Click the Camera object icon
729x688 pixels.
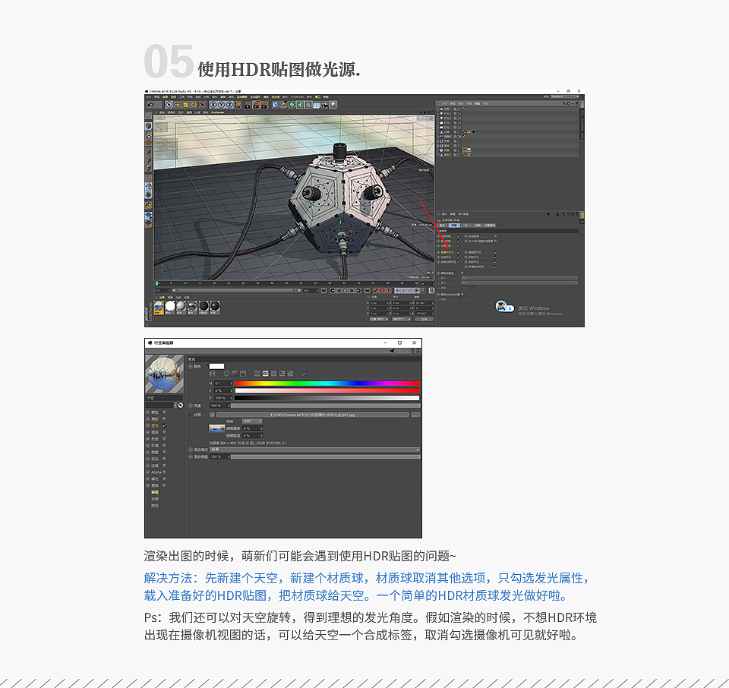tap(324, 105)
